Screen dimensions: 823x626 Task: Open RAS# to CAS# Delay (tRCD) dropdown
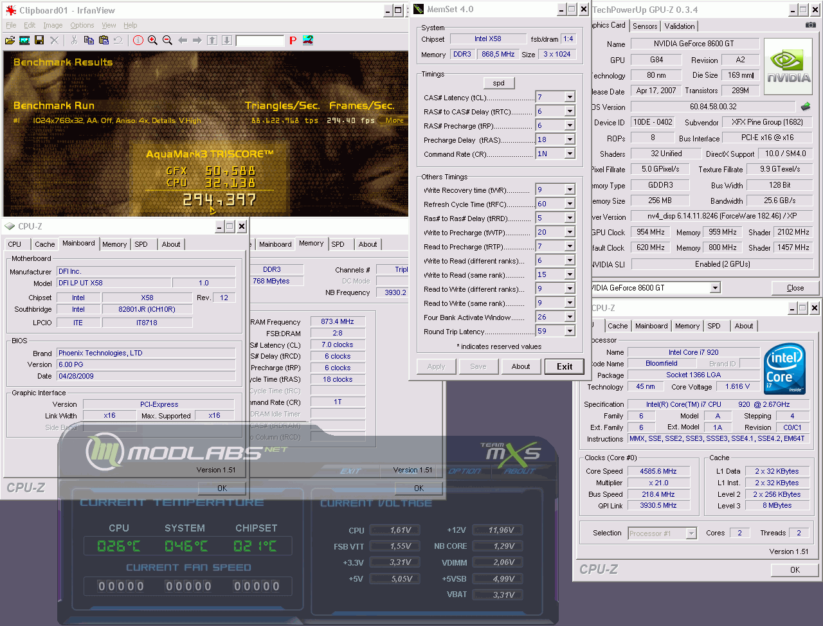570,111
